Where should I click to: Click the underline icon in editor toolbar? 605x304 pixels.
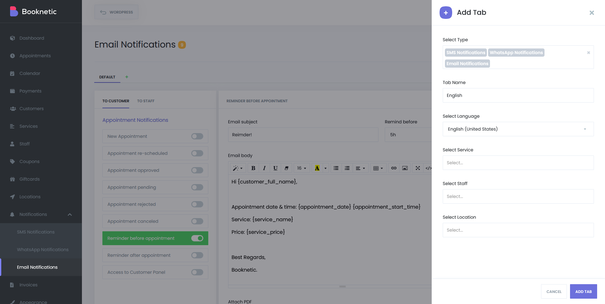point(275,168)
